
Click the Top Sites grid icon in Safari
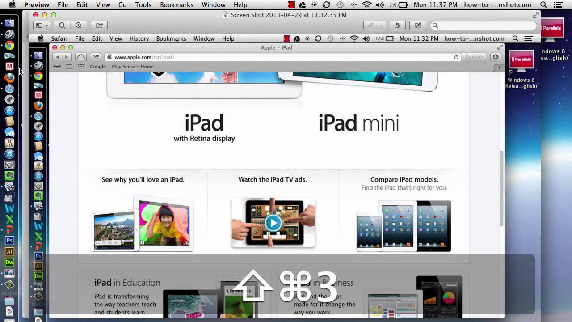[x=81, y=67]
